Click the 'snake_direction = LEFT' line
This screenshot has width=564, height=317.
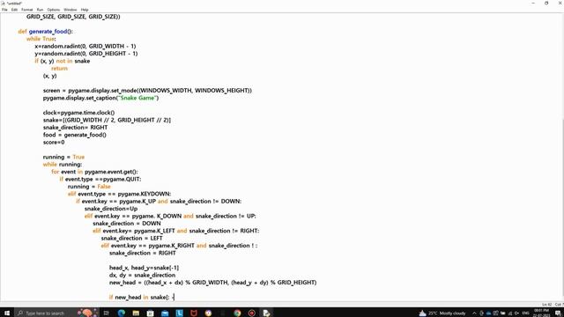click(131, 238)
